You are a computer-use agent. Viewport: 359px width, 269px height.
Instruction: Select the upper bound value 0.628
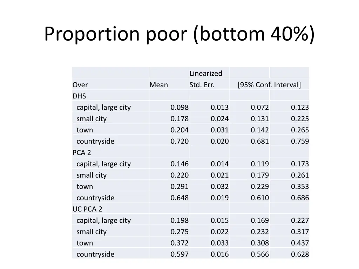(x=300, y=254)
